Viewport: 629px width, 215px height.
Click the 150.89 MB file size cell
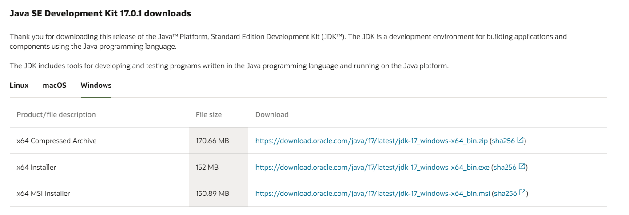219,193
